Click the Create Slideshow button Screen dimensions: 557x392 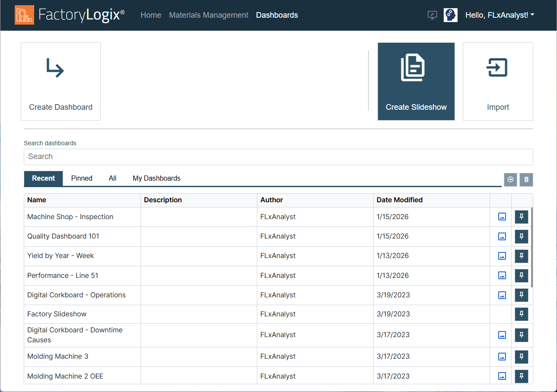(416, 81)
